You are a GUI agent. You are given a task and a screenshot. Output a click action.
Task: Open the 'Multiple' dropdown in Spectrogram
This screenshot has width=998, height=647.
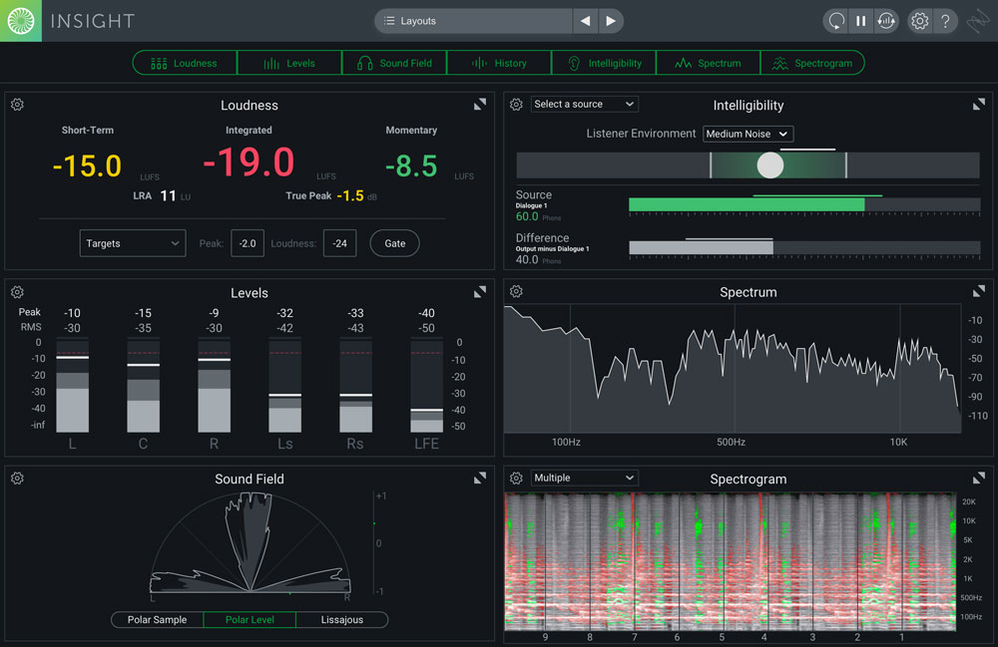pyautogui.click(x=584, y=478)
